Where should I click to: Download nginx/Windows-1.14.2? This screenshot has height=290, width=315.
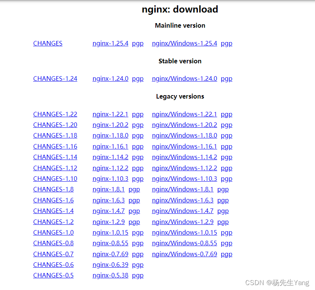[x=185, y=157]
